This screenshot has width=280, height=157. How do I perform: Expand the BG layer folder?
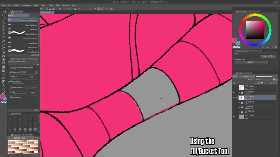point(239,112)
